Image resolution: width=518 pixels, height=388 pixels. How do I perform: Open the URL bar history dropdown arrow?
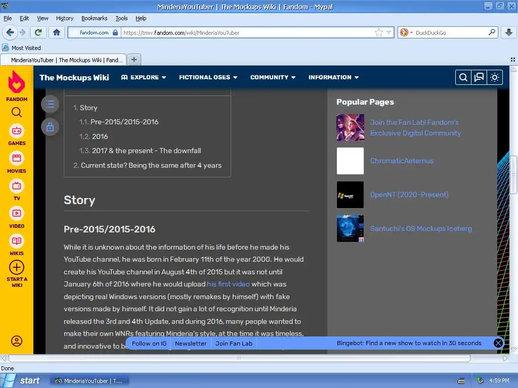[x=389, y=32]
